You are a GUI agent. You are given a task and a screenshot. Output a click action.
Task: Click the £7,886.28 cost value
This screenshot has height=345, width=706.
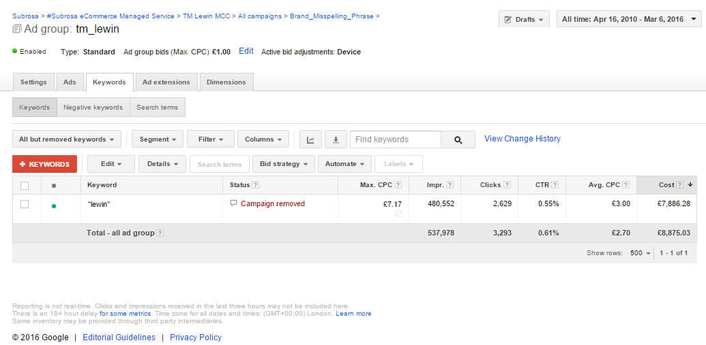(x=673, y=203)
